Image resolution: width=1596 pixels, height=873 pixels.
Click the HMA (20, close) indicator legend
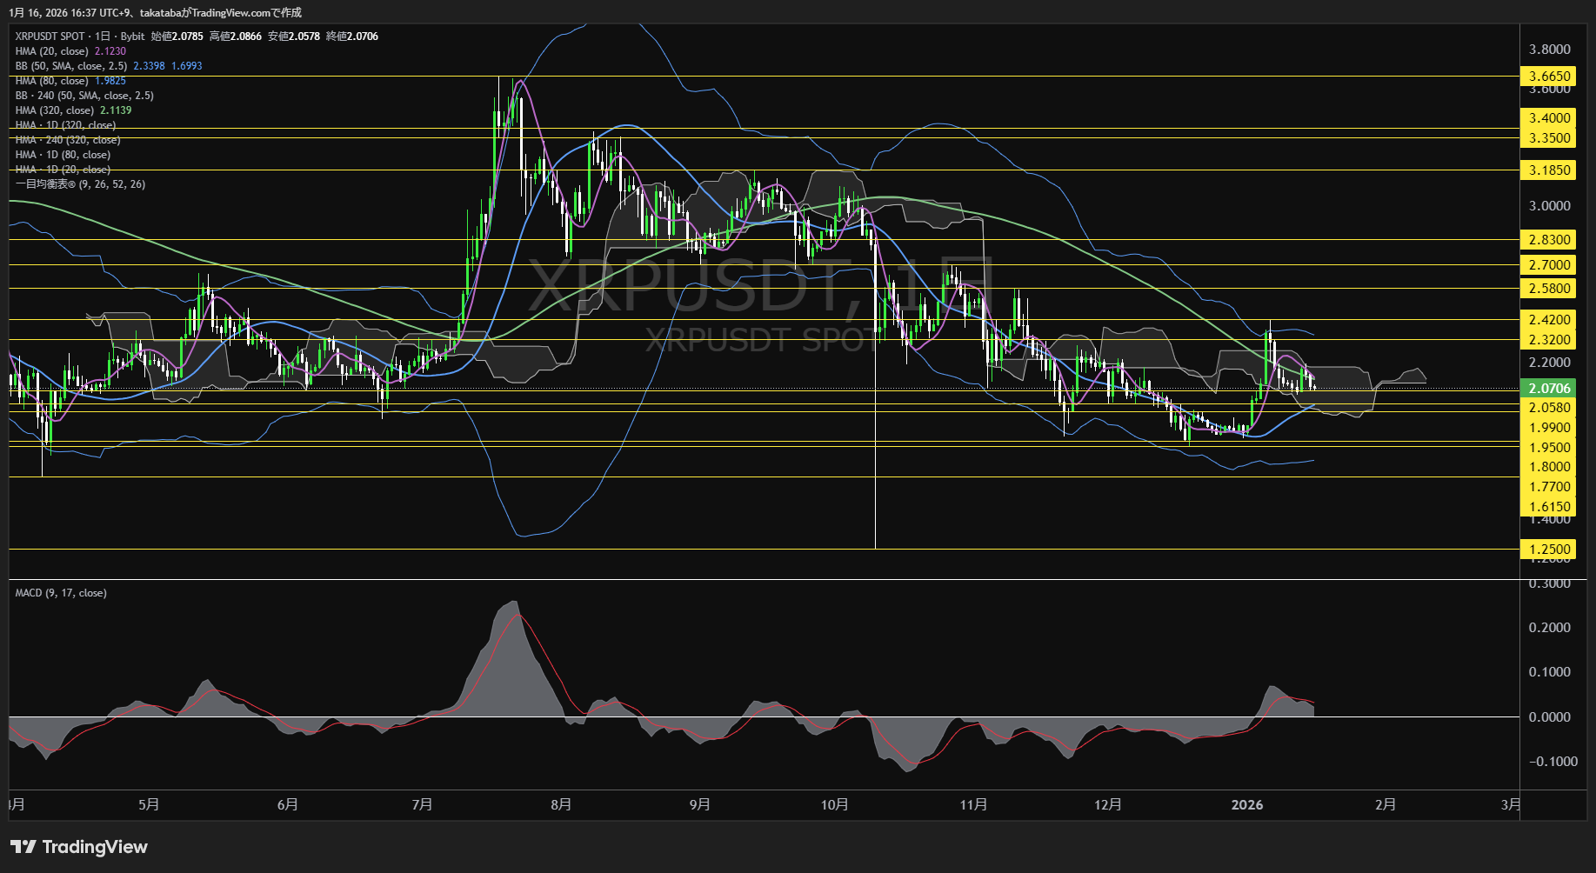[x=52, y=51]
